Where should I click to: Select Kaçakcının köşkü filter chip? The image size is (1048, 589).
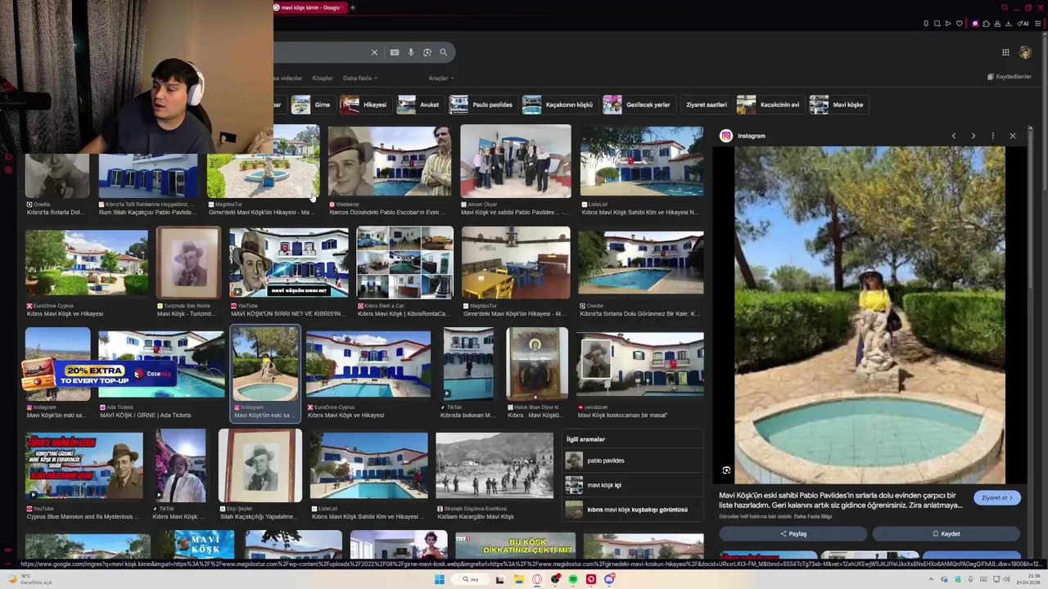(x=558, y=105)
